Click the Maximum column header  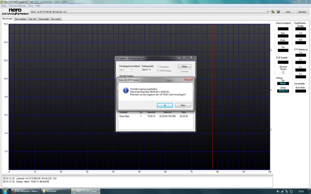coord(167,112)
